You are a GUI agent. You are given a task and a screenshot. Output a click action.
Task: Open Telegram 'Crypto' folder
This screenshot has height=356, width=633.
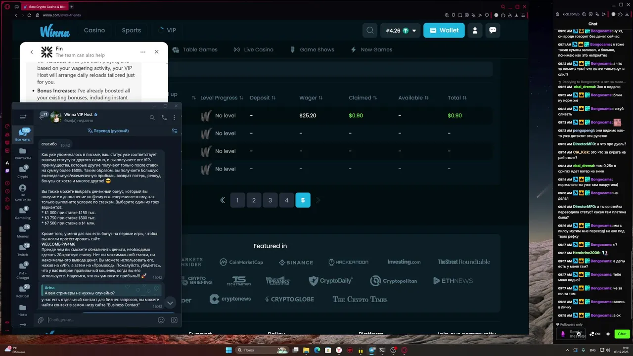23,172
